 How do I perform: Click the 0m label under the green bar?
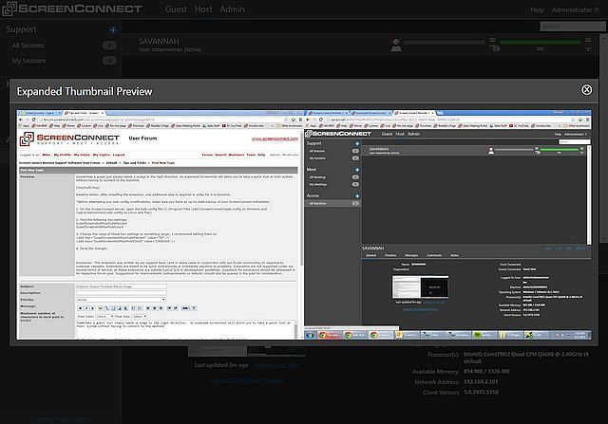541,48
